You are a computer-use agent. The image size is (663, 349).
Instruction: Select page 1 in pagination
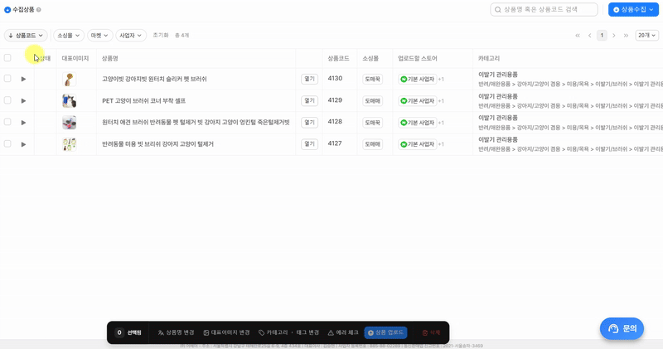tap(602, 36)
